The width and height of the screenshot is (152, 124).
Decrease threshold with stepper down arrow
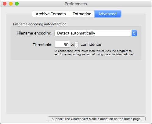point(76,46)
